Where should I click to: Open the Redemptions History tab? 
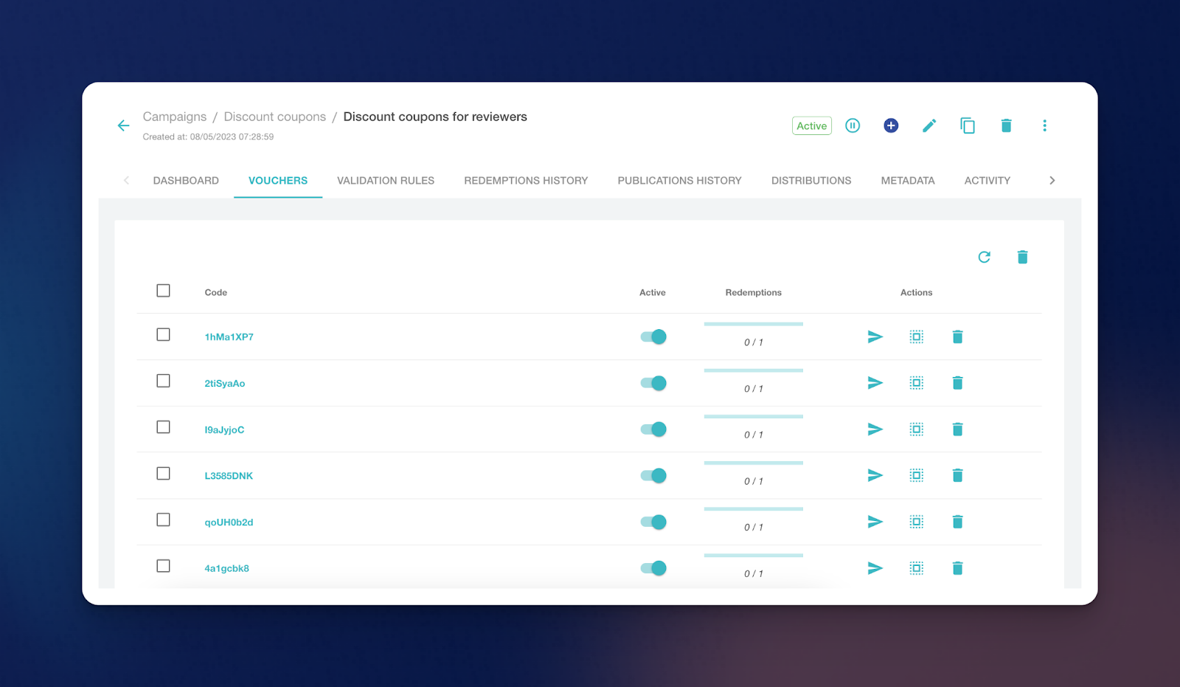pyautogui.click(x=526, y=181)
